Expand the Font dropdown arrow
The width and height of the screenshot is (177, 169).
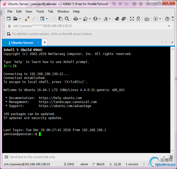tap(110, 19)
